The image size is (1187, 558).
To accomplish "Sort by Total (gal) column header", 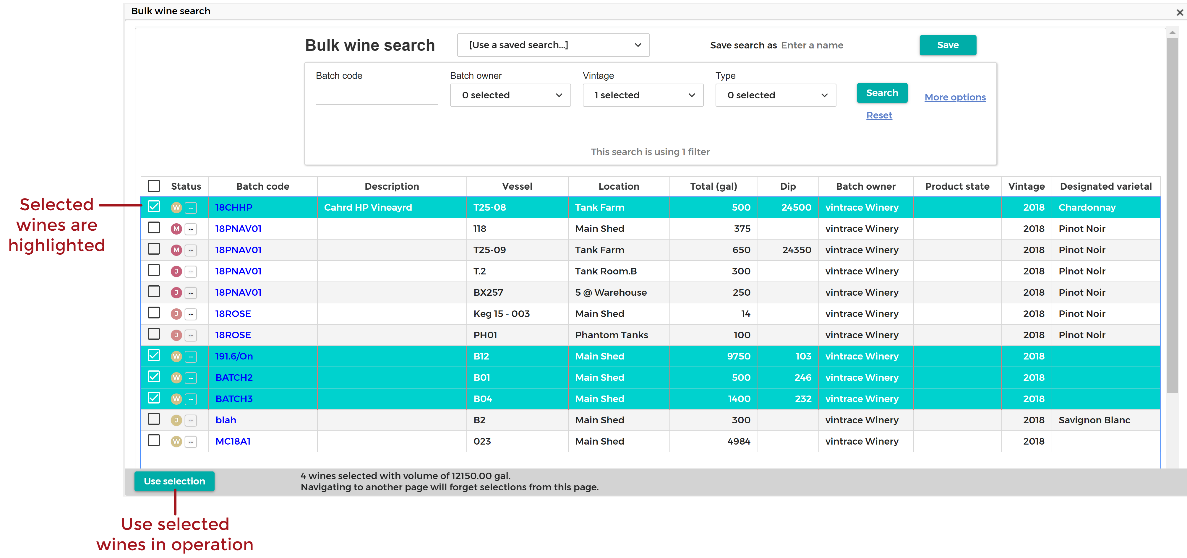I will click(x=713, y=186).
